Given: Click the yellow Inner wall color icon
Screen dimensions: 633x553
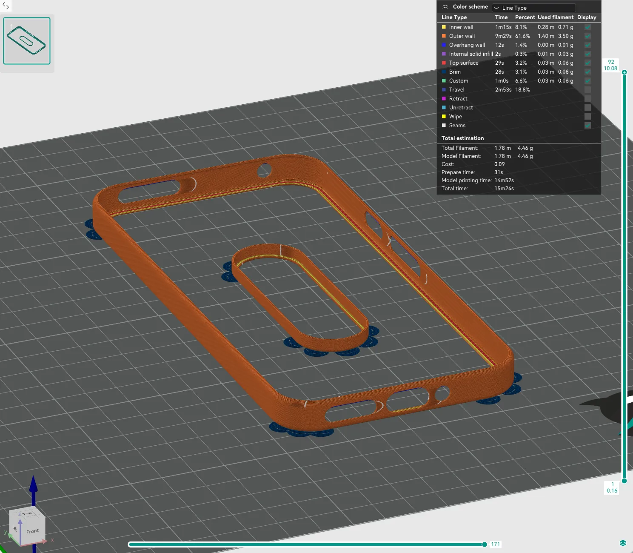Looking at the screenshot, I should pos(444,27).
